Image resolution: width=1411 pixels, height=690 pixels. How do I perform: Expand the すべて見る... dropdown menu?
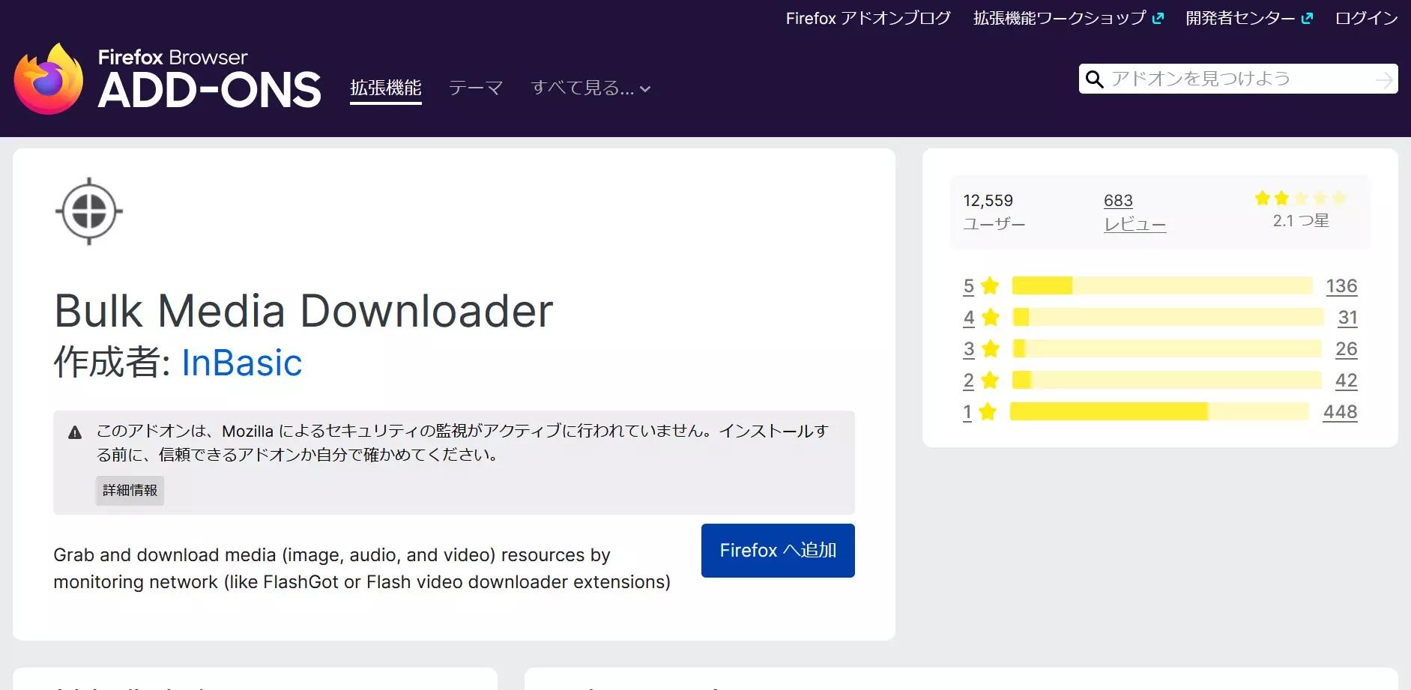[590, 88]
